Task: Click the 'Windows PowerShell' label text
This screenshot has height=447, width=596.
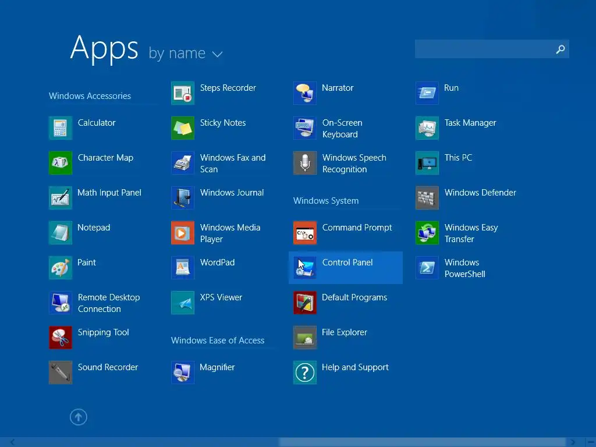Action: click(464, 268)
